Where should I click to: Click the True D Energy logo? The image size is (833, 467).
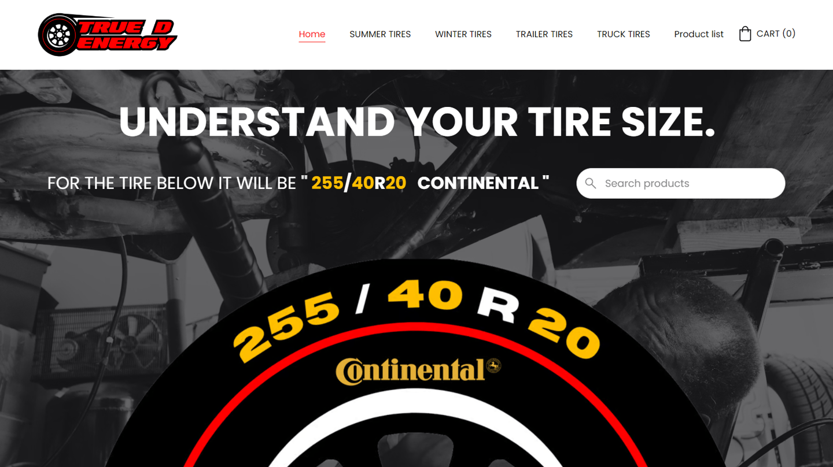tap(108, 35)
